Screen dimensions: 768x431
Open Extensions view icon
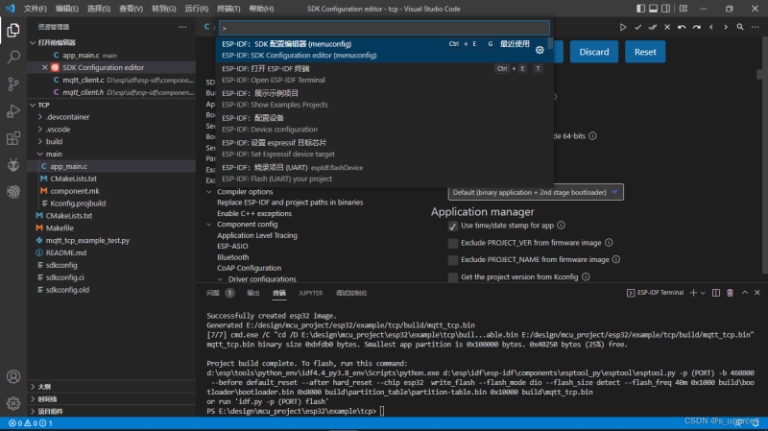coord(13,138)
